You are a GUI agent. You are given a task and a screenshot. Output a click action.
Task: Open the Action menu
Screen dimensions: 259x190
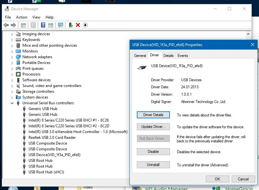point(21,17)
